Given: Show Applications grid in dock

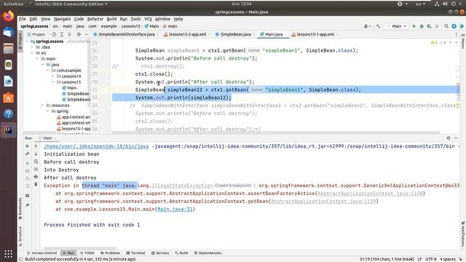Looking at the screenshot, I should click(x=8, y=254).
